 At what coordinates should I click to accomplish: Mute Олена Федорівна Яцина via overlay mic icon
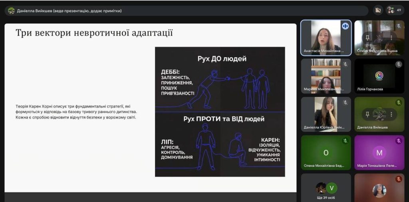tap(379, 38)
